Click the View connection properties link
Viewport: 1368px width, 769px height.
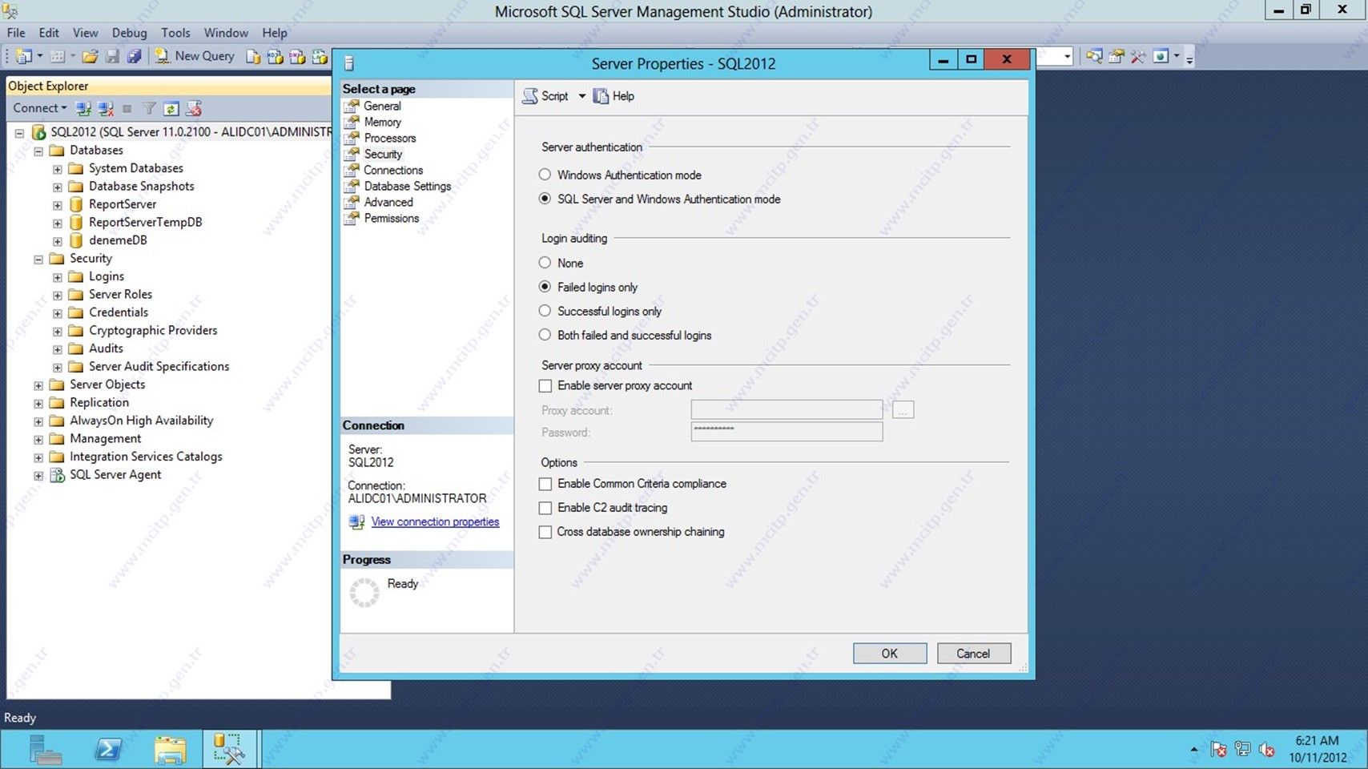pos(435,521)
